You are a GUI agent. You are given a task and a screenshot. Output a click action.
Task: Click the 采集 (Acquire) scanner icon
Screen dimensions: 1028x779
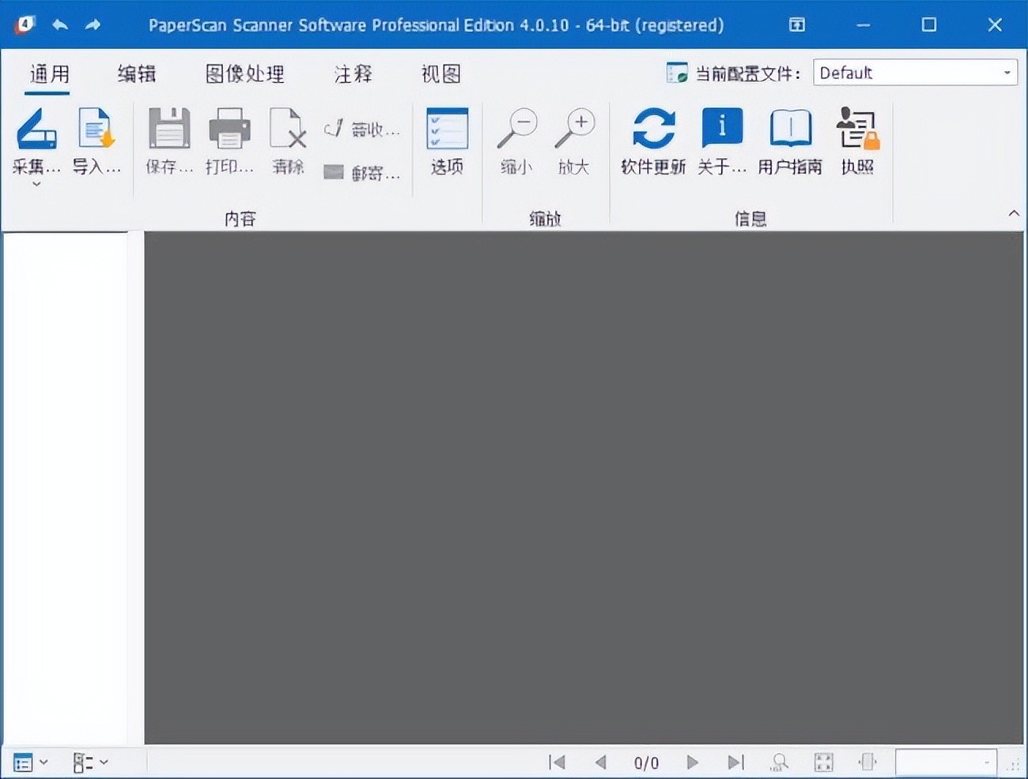(36, 130)
